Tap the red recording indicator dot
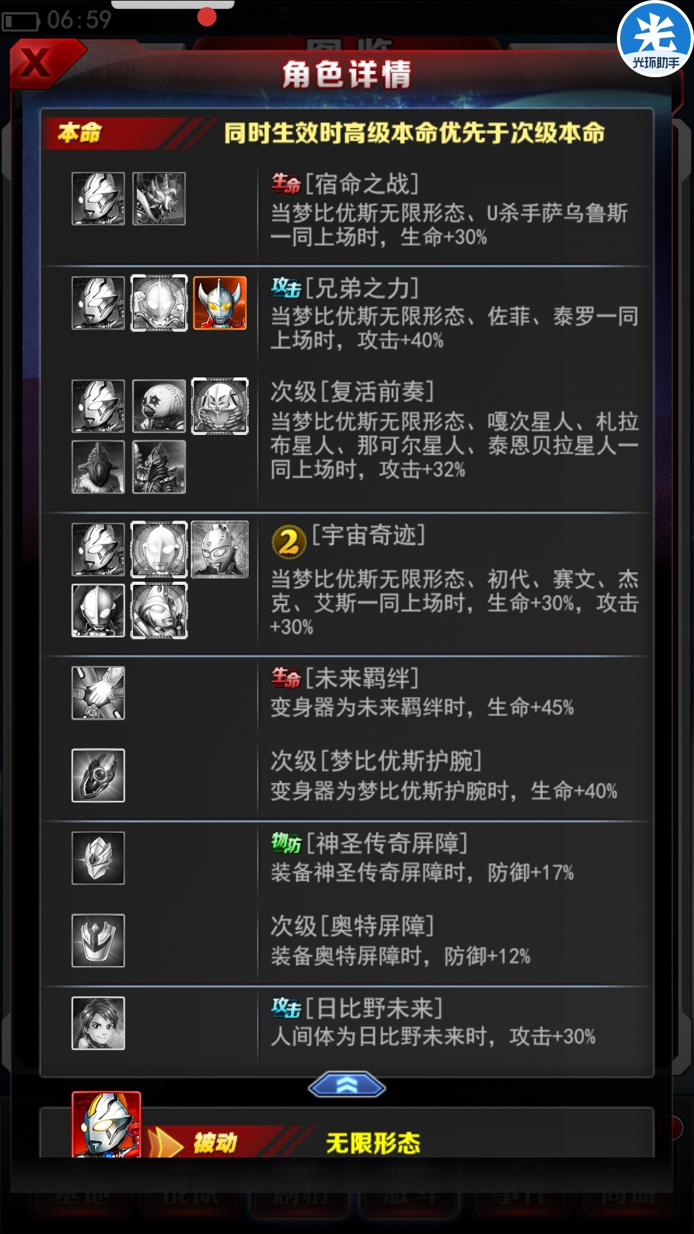 tap(207, 17)
